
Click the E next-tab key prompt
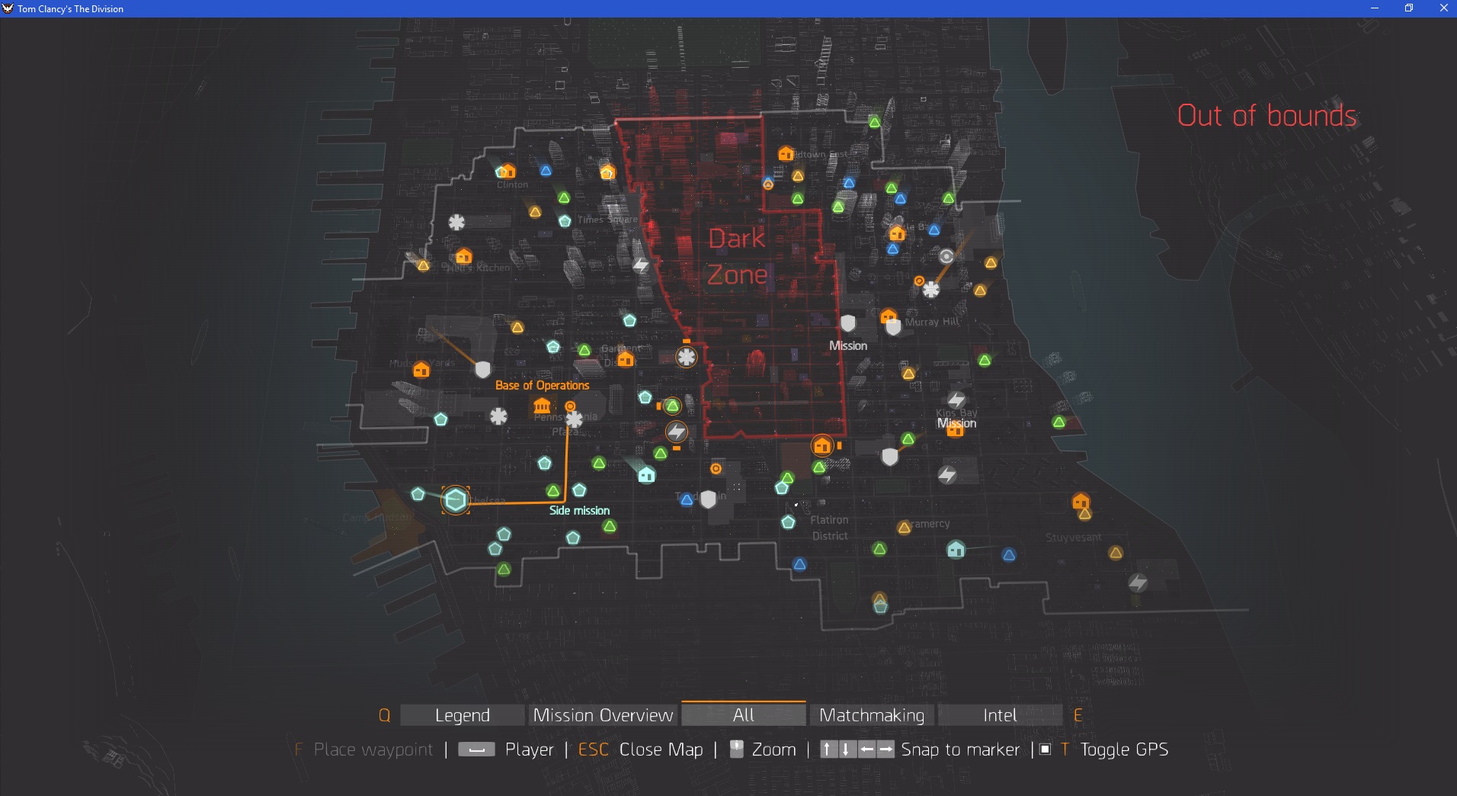point(1078,715)
